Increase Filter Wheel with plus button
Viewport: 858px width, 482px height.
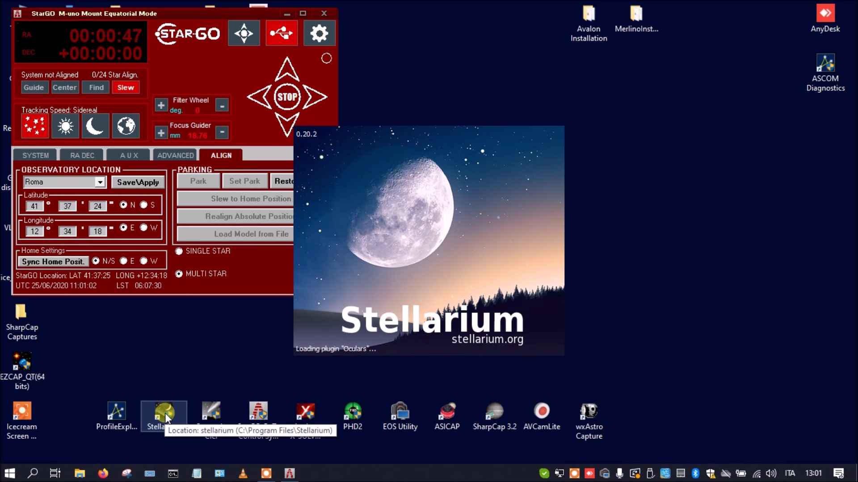[161, 105]
